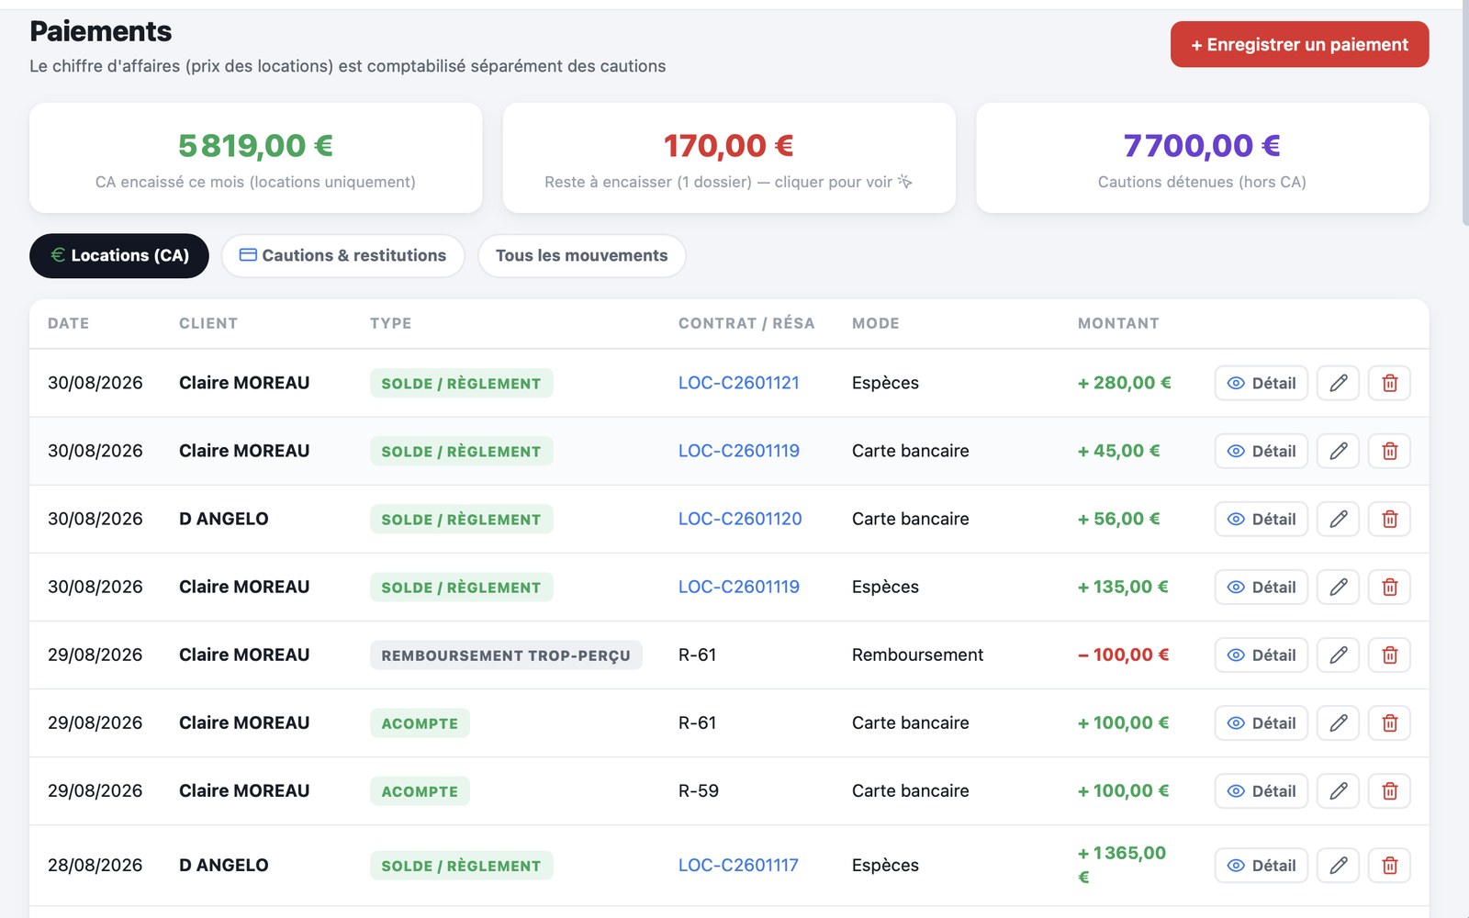Delete the R-59 Acompte payment
1469x918 pixels.
[1389, 790]
